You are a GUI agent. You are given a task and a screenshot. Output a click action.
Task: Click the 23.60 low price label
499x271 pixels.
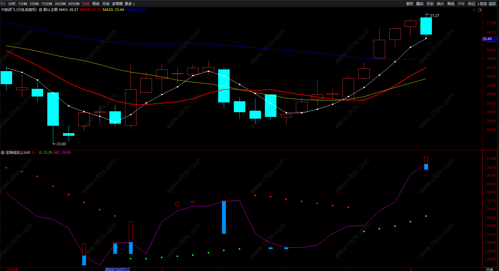click(61, 144)
